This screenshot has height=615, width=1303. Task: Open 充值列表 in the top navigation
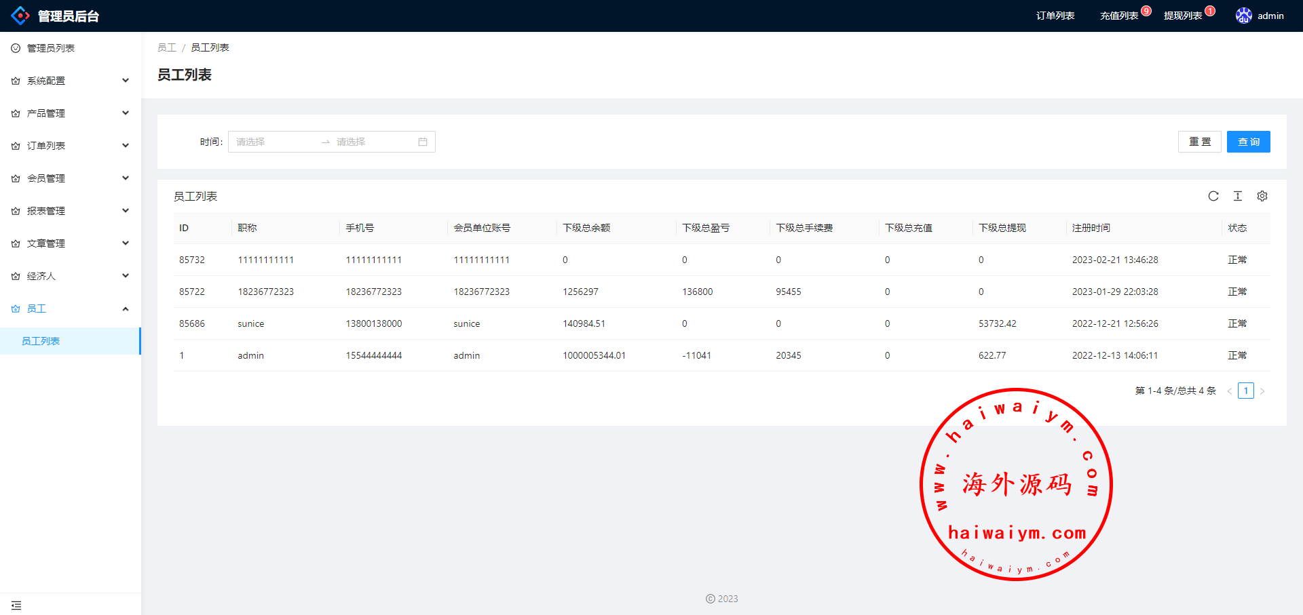click(1119, 16)
